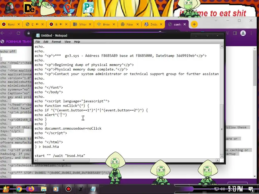Click the Start button on the taskbar
Screen dimensions: 259x194
[x=6, y=189]
